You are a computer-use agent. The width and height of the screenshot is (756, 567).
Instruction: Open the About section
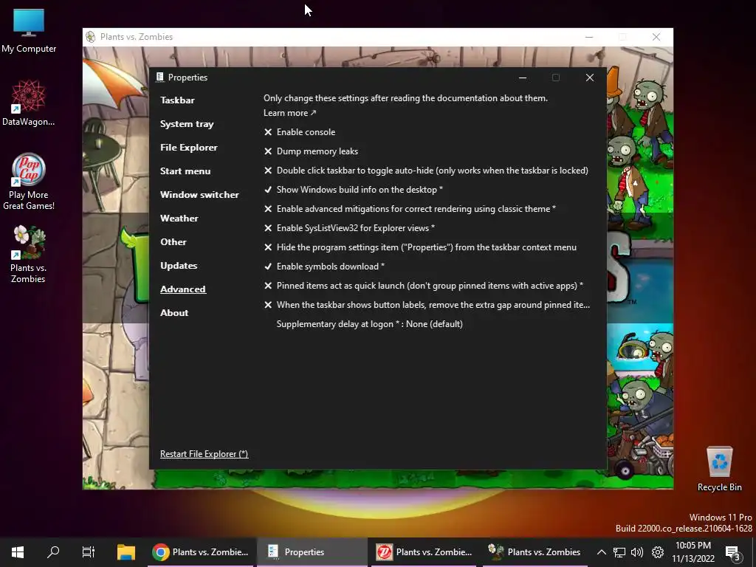coord(174,313)
